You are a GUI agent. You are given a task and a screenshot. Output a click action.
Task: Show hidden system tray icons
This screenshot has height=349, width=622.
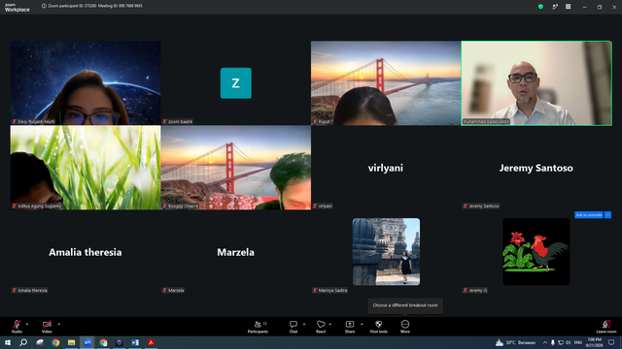(545, 342)
